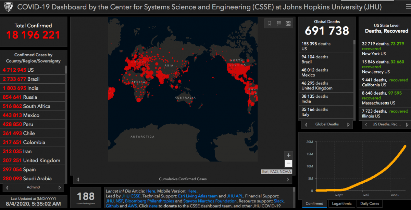Viewport: 411px width, 210px height.
Task: Select Massachusetts US state row
Action: tap(385, 98)
